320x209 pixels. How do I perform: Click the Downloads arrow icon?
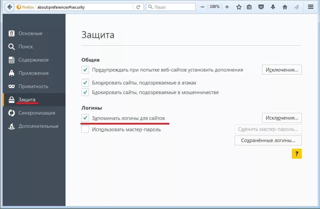273,7
